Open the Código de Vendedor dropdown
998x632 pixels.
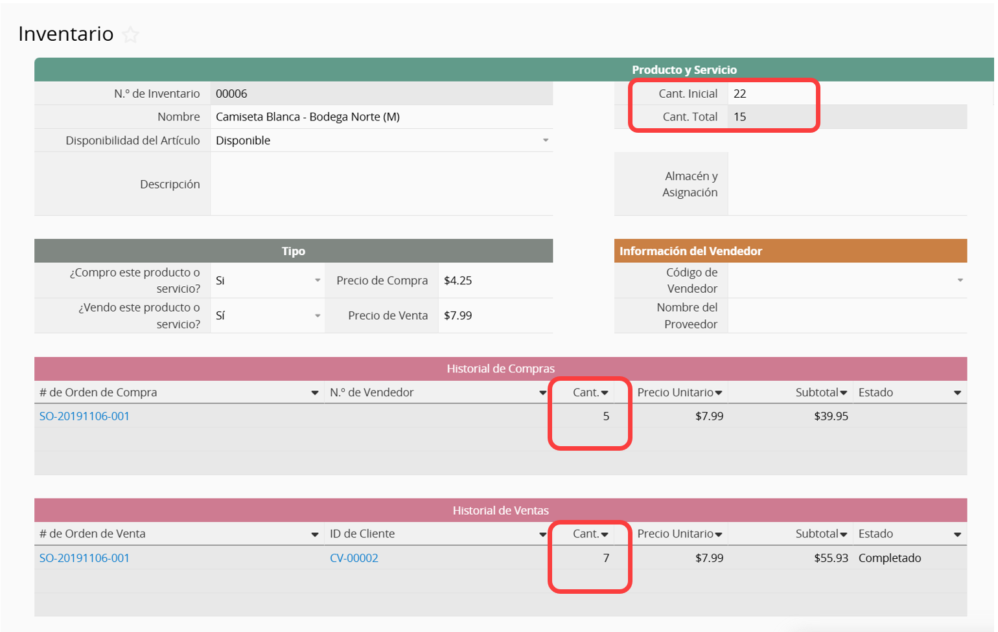tap(960, 280)
